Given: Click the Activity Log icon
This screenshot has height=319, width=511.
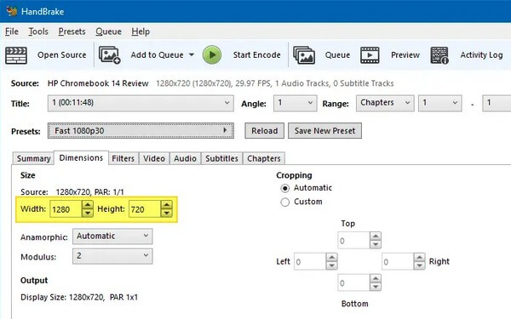Looking at the screenshot, I should pos(439,55).
